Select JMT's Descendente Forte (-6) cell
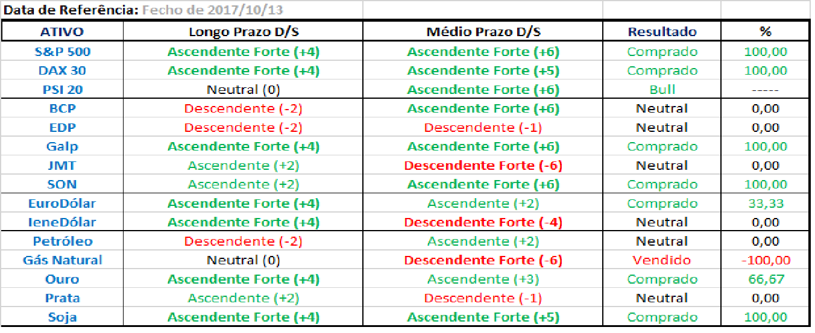815x333 pixels. [483, 166]
